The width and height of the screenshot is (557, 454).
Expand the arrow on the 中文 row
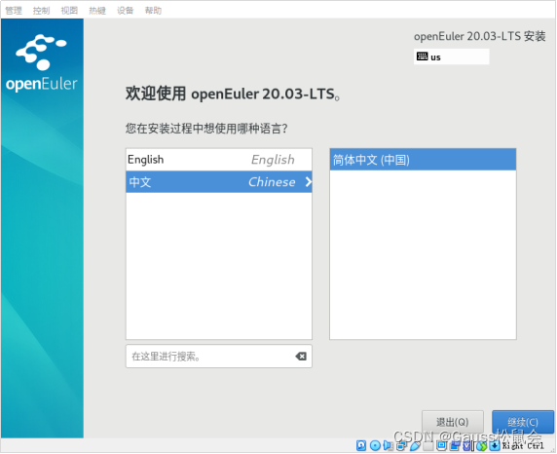click(x=308, y=181)
